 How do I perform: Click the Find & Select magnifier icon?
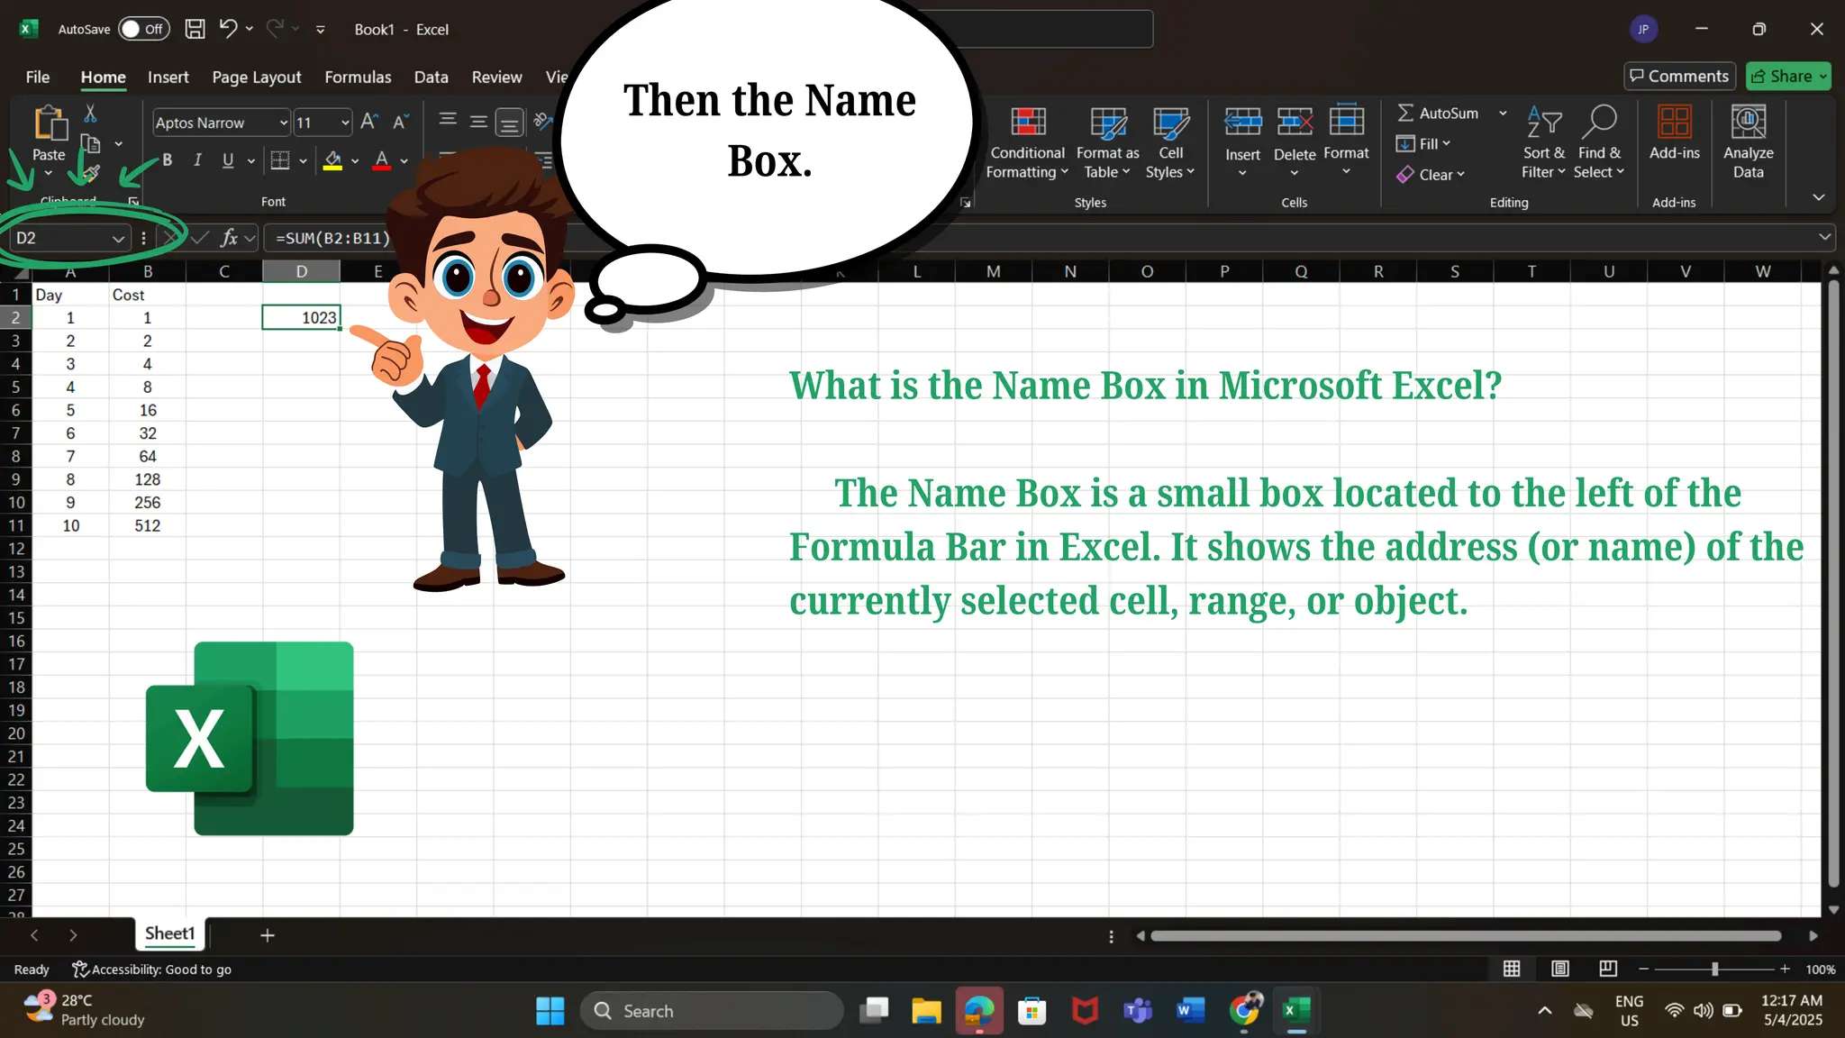point(1599,121)
